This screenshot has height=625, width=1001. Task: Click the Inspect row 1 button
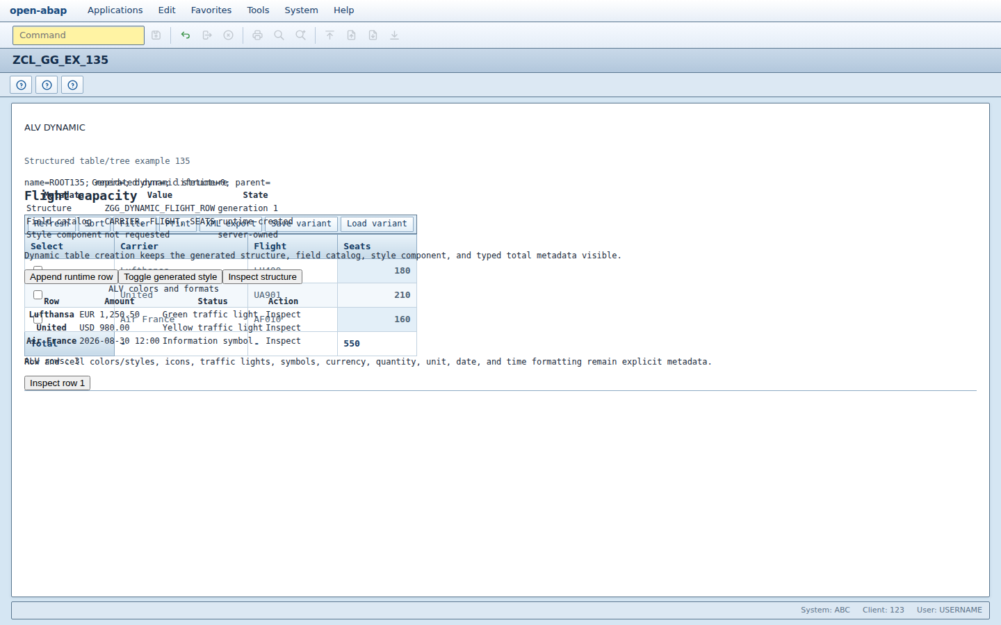57,383
